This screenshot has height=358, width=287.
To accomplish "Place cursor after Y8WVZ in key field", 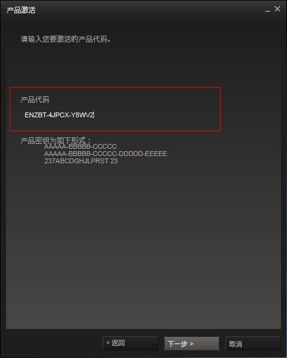I will [94, 115].
